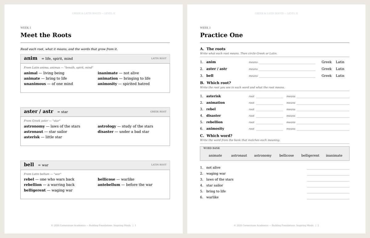Choose 'Greek' beside aster / astr in section A
Screen dimensions: 370x238
click(327, 69)
